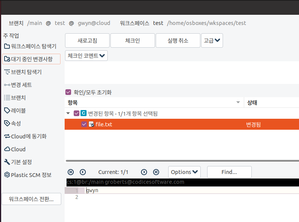Click the 실행 취소 button
The width and height of the screenshot is (299, 222).
point(178,40)
